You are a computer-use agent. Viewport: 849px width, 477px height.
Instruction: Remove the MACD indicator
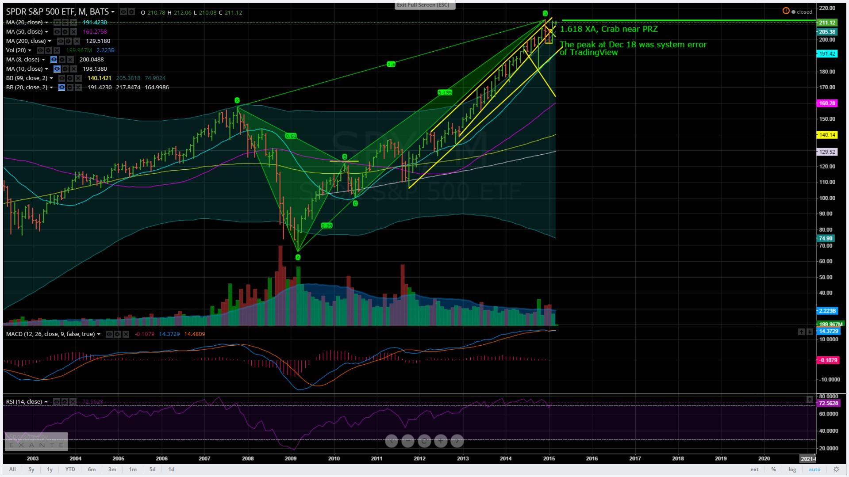(126, 334)
